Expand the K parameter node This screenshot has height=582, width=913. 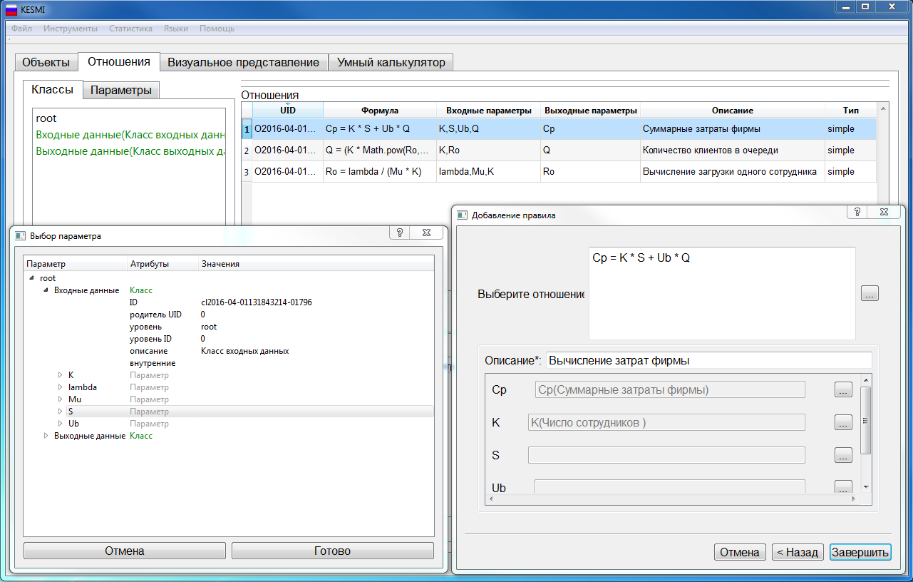60,375
